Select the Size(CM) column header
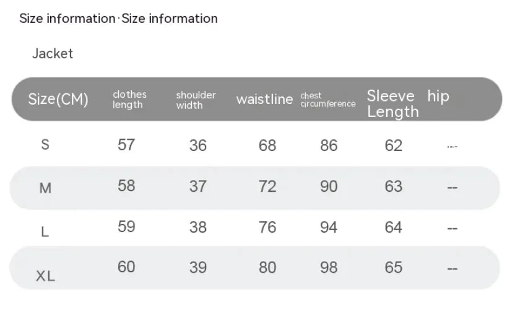515x318 pixels. click(58, 99)
